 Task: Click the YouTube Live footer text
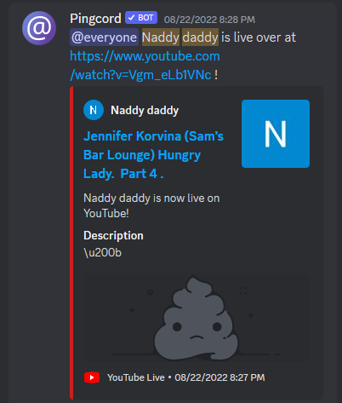pyautogui.click(x=136, y=377)
